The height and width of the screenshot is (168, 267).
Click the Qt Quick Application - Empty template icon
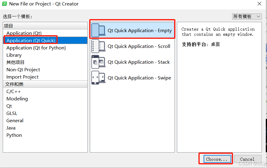[98, 30]
